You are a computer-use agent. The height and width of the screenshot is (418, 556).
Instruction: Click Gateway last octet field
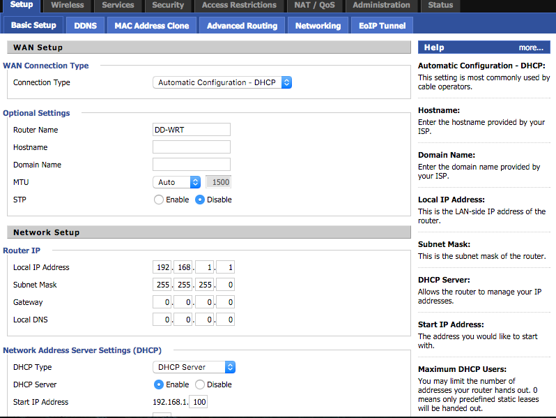tap(225, 302)
